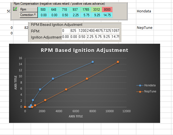Click the 500 Rpm cell in Rpm Compensation

43,10
